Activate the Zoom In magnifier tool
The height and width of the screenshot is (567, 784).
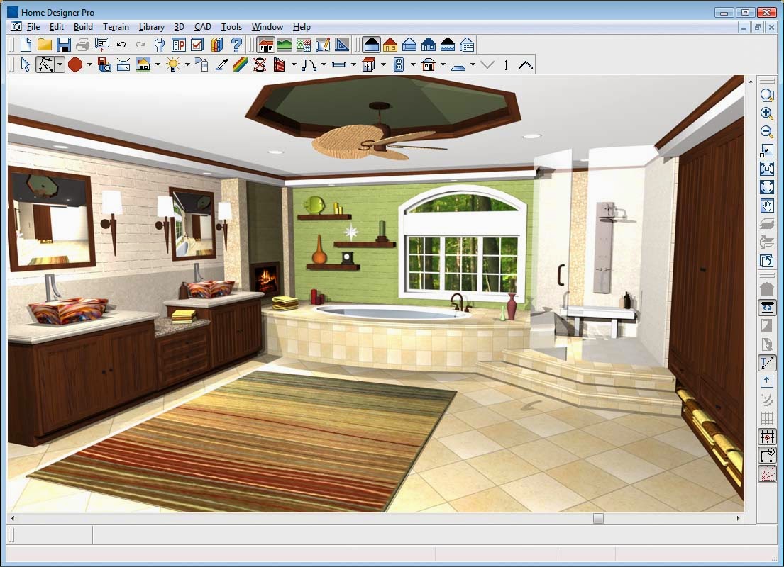pos(767,113)
